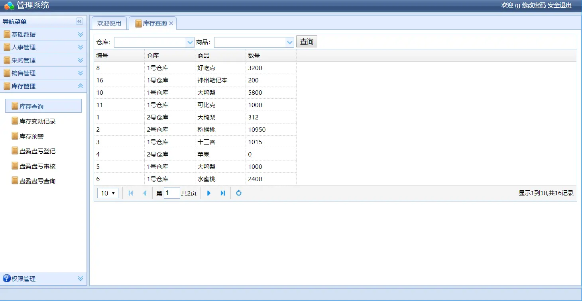Select the 水蜜桃 product cell
The image size is (582, 301).
click(x=220, y=179)
